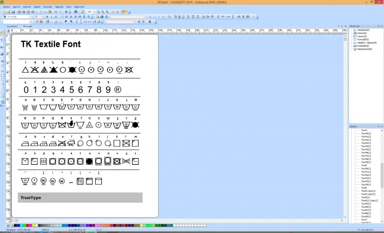Click the align-right paragraph icon

(x=76, y=16)
